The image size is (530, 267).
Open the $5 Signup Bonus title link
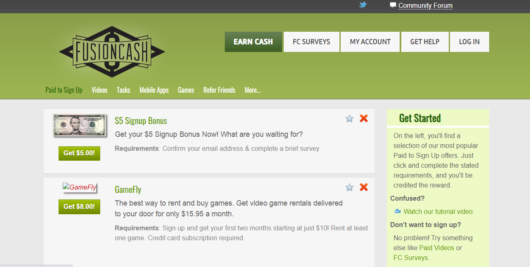click(x=141, y=121)
